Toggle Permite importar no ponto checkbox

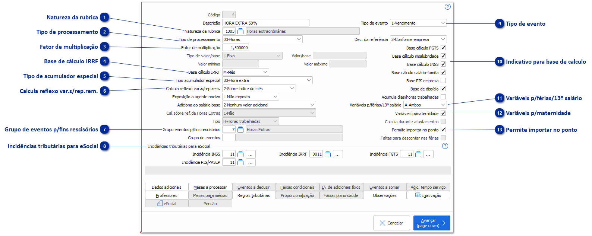(x=443, y=130)
